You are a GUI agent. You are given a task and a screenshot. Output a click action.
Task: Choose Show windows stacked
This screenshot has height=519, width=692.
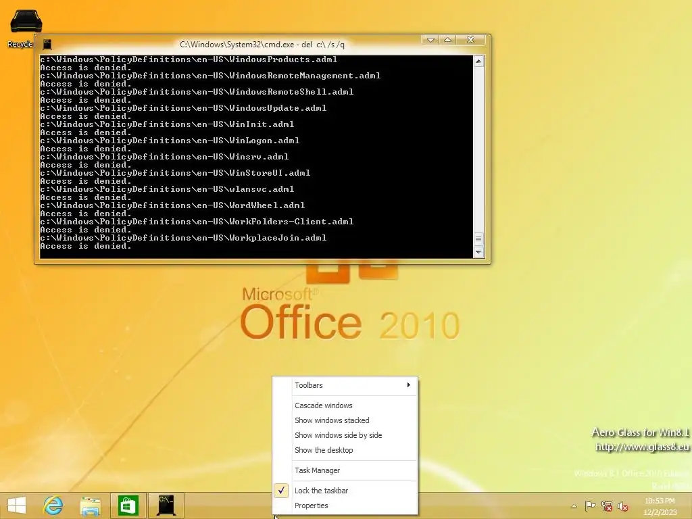pyautogui.click(x=345, y=420)
